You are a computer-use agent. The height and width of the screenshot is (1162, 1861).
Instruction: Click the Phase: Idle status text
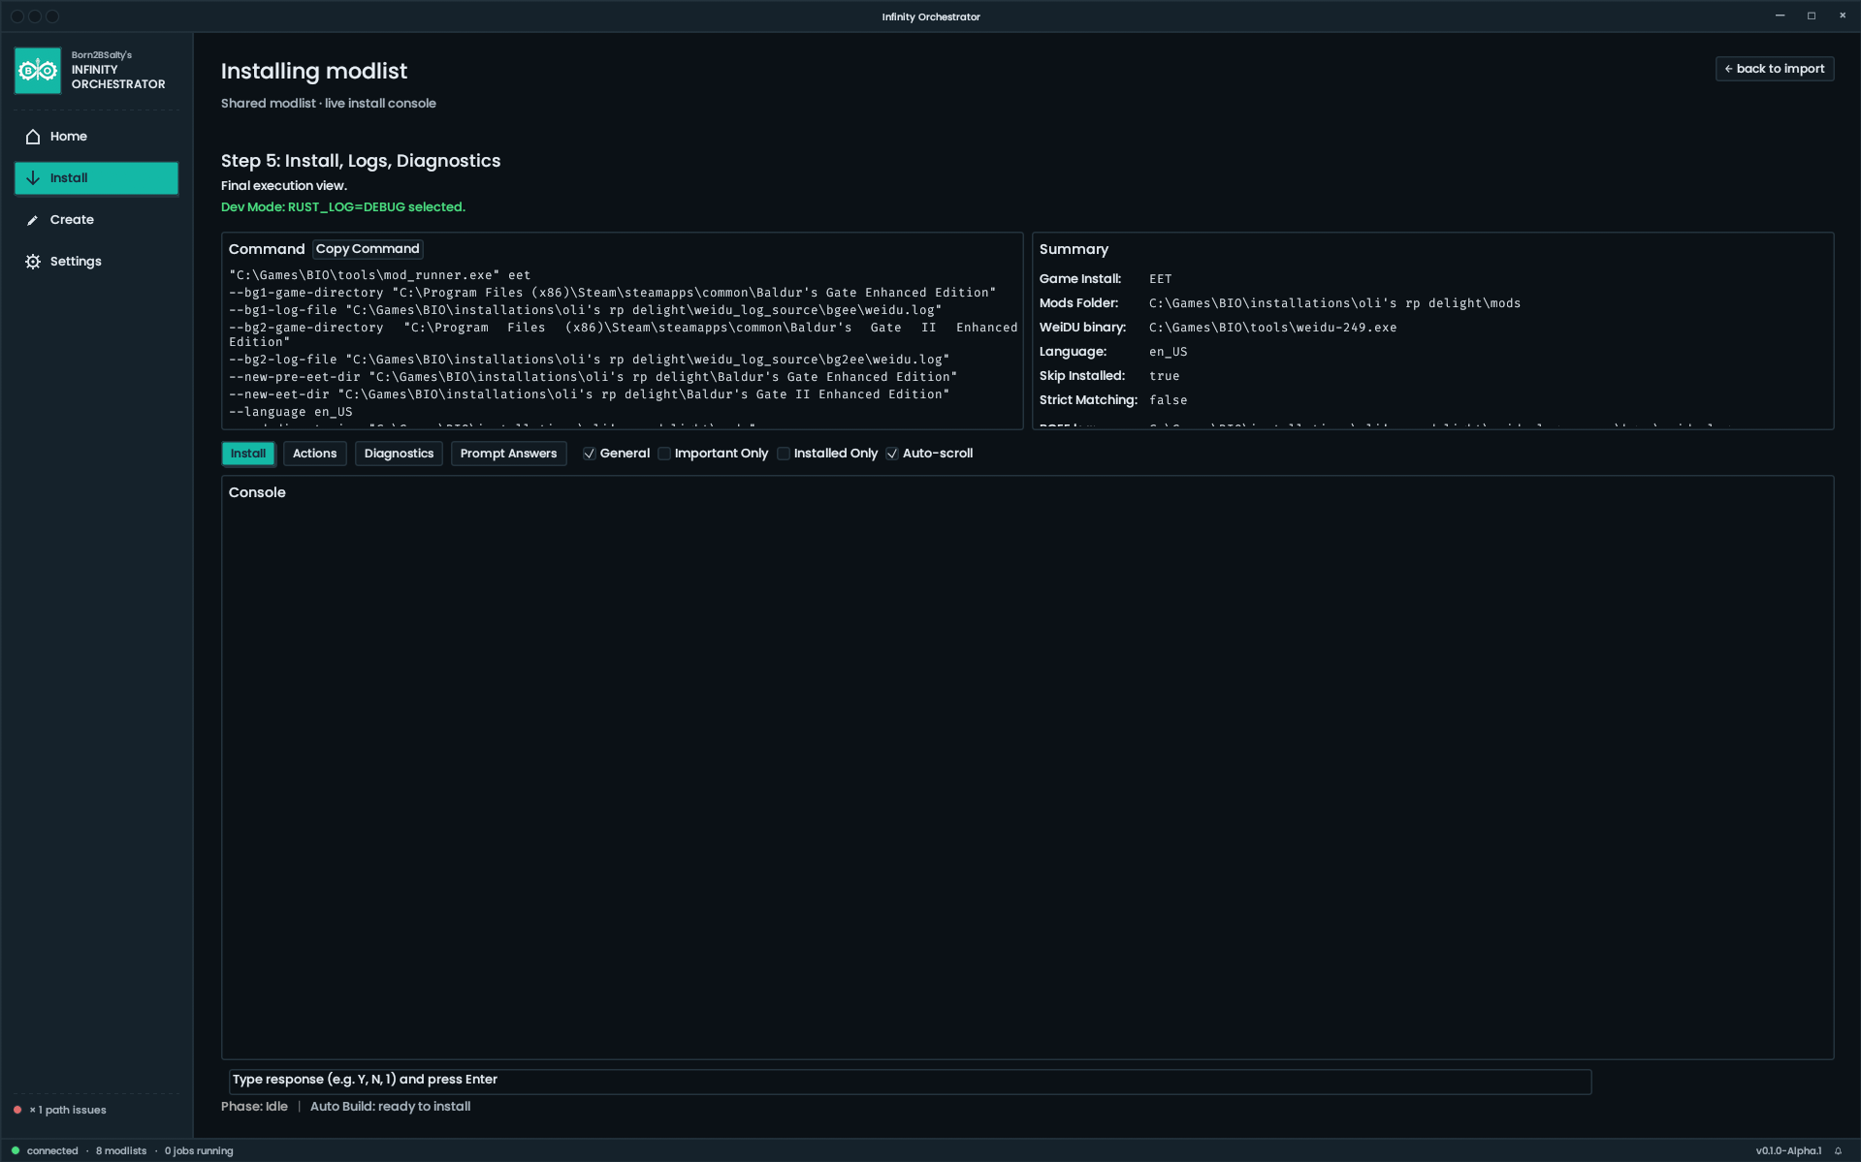254,1107
